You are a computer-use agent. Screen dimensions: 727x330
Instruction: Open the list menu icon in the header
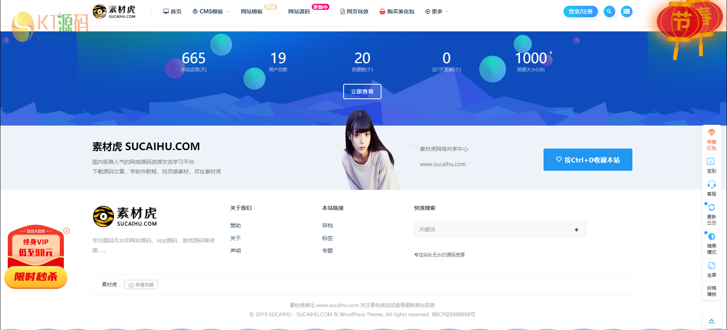pyautogui.click(x=627, y=11)
